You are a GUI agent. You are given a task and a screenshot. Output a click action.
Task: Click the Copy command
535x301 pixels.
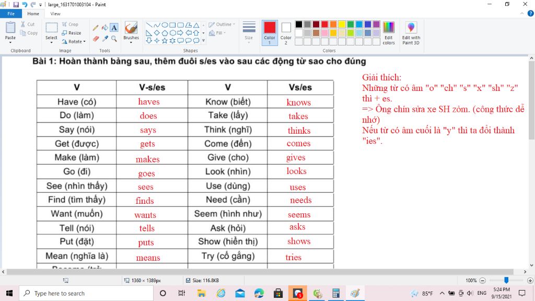[29, 33]
